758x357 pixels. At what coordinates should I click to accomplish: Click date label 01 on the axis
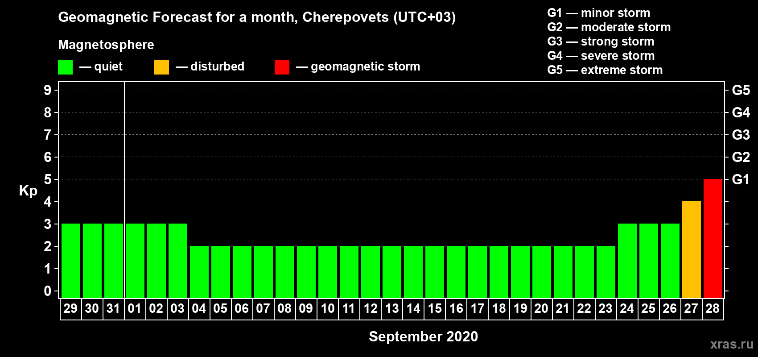pos(135,309)
